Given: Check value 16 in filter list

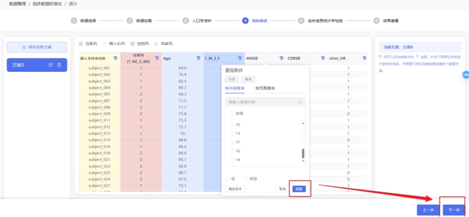Looking at the screenshot, I should (231, 151).
